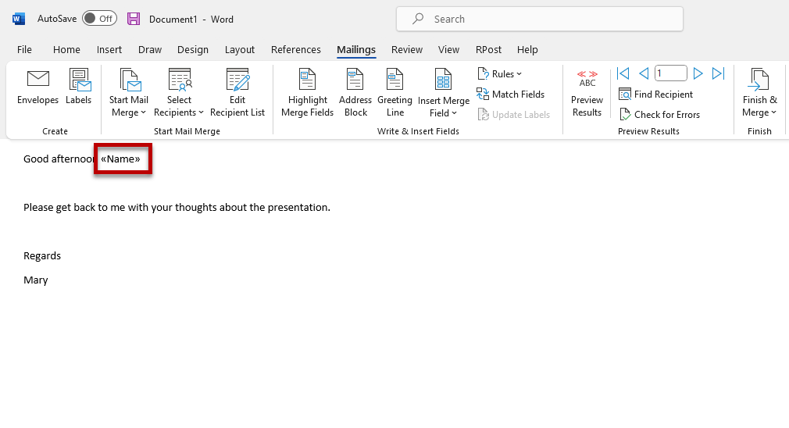Image resolution: width=789 pixels, height=428 pixels.
Task: Click the Save floppy disk icon
Action: coord(134,19)
